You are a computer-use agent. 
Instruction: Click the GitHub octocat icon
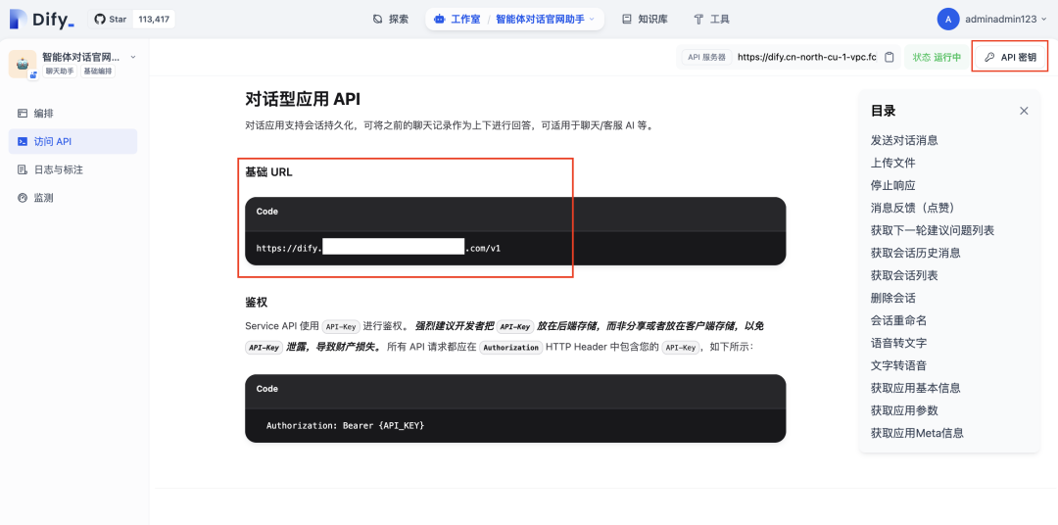pyautogui.click(x=100, y=19)
